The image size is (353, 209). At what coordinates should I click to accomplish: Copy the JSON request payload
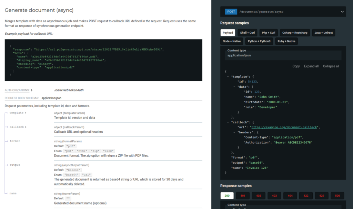(296, 66)
